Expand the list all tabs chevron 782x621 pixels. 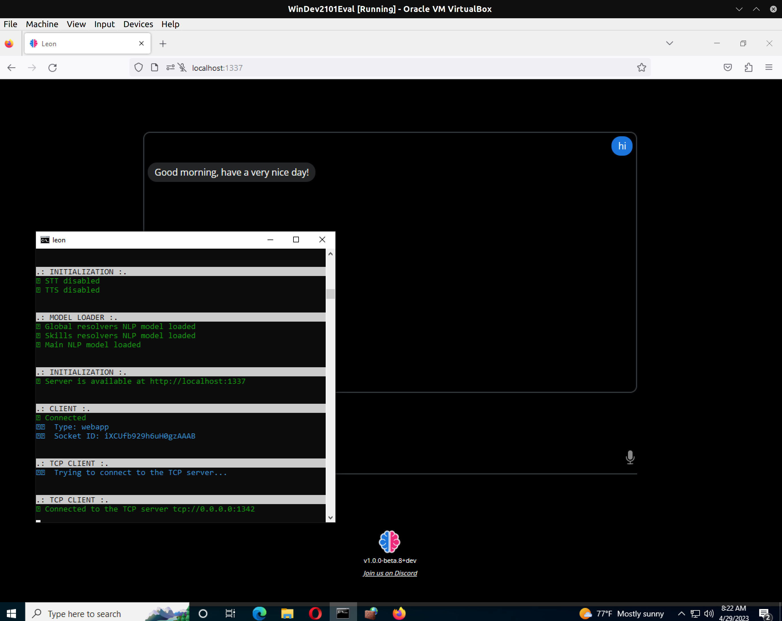[x=670, y=44]
